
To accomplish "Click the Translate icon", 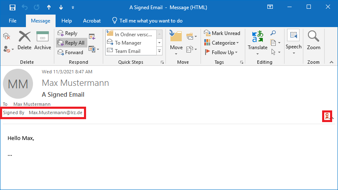I will 257,40.
